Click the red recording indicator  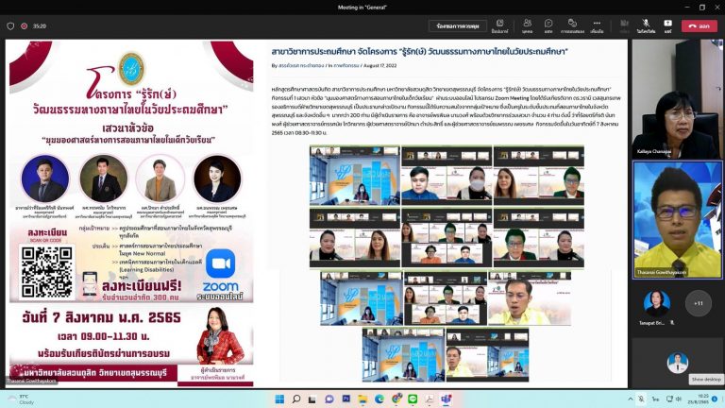pyautogui.click(x=25, y=26)
